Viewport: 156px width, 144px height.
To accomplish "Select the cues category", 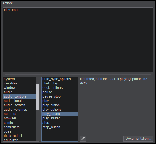I will 19,131.
